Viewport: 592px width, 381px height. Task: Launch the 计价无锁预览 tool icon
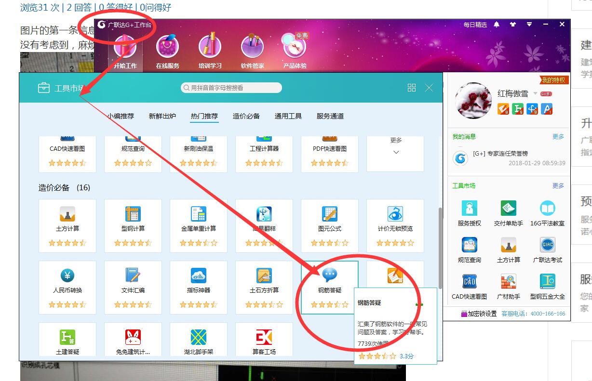tap(395, 214)
